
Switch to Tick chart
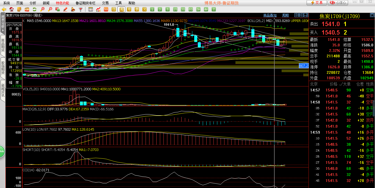pyautogui.click(x=106, y=9)
